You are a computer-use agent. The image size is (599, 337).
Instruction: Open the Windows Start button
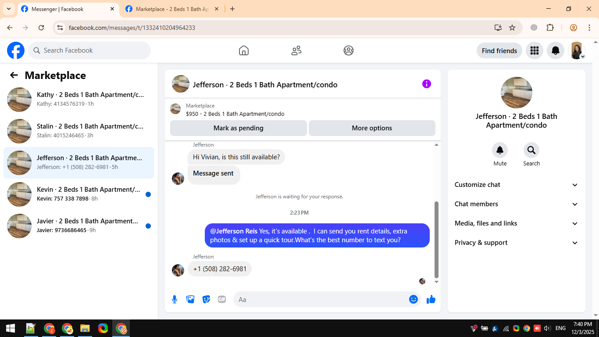click(x=10, y=328)
